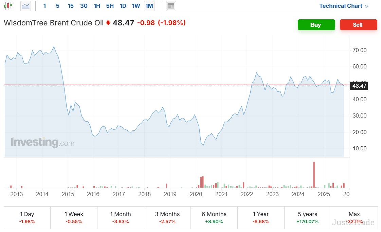381x232 pixels.
Task: Click the double-chevron beside Technical Chart
Action: (366, 6)
